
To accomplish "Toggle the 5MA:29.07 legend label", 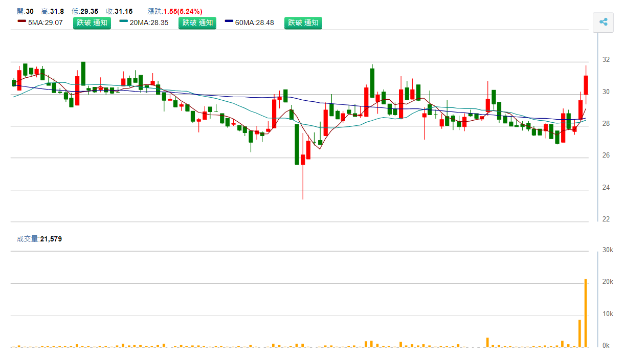I will (x=46, y=23).
